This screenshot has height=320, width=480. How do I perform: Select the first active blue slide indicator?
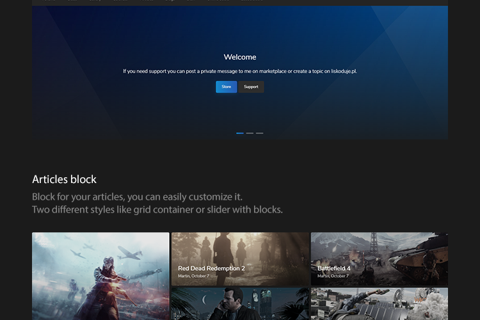point(240,133)
